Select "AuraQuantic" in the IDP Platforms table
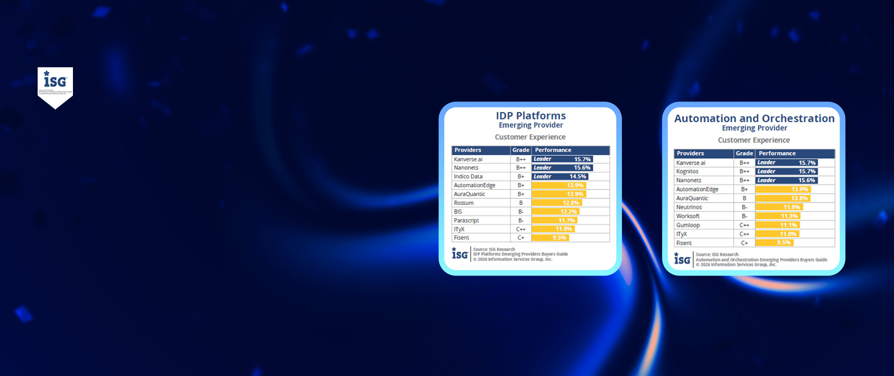894x376 pixels. [x=470, y=194]
